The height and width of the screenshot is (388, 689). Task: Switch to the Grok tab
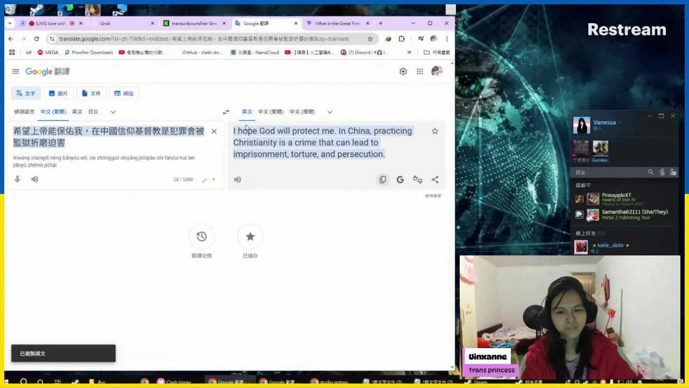click(123, 24)
